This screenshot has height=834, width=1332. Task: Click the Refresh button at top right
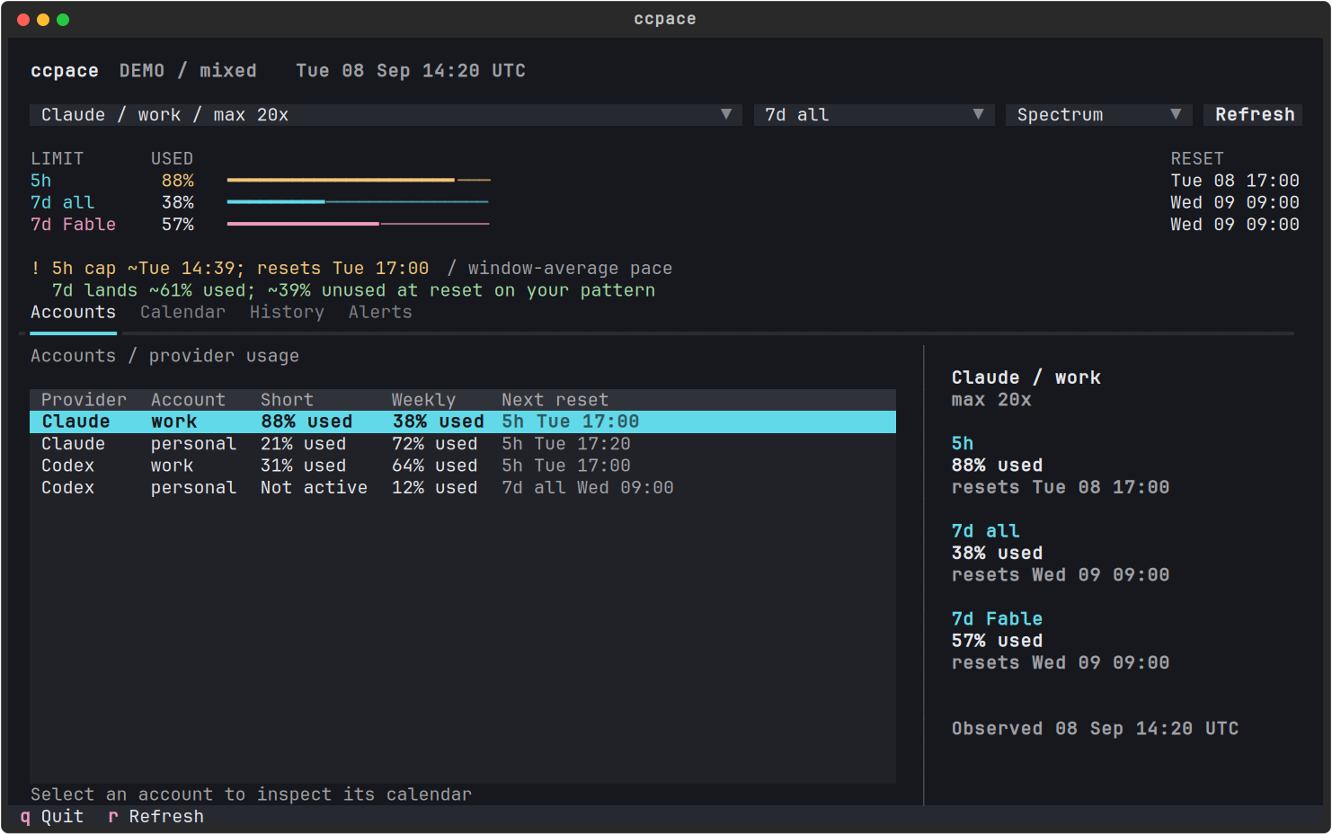point(1254,115)
